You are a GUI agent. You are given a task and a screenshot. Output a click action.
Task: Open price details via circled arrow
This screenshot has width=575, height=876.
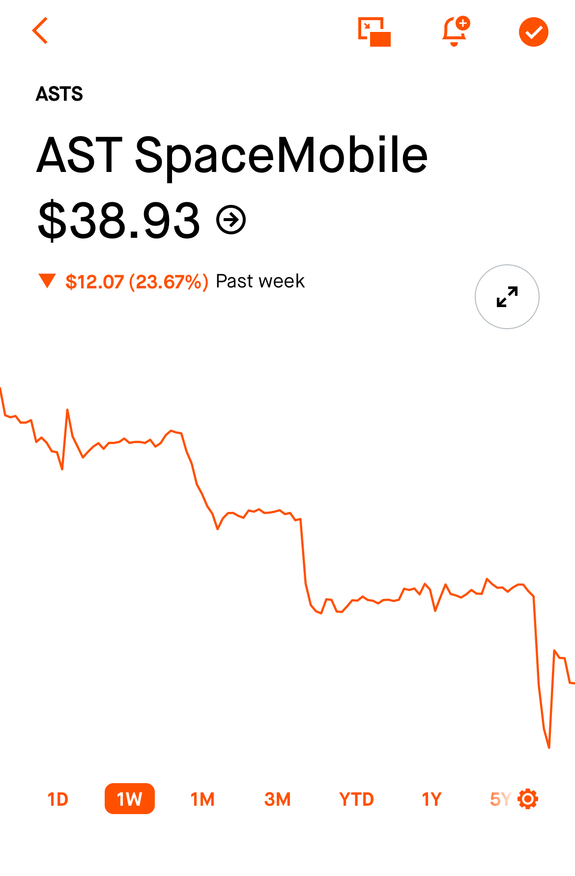click(231, 220)
